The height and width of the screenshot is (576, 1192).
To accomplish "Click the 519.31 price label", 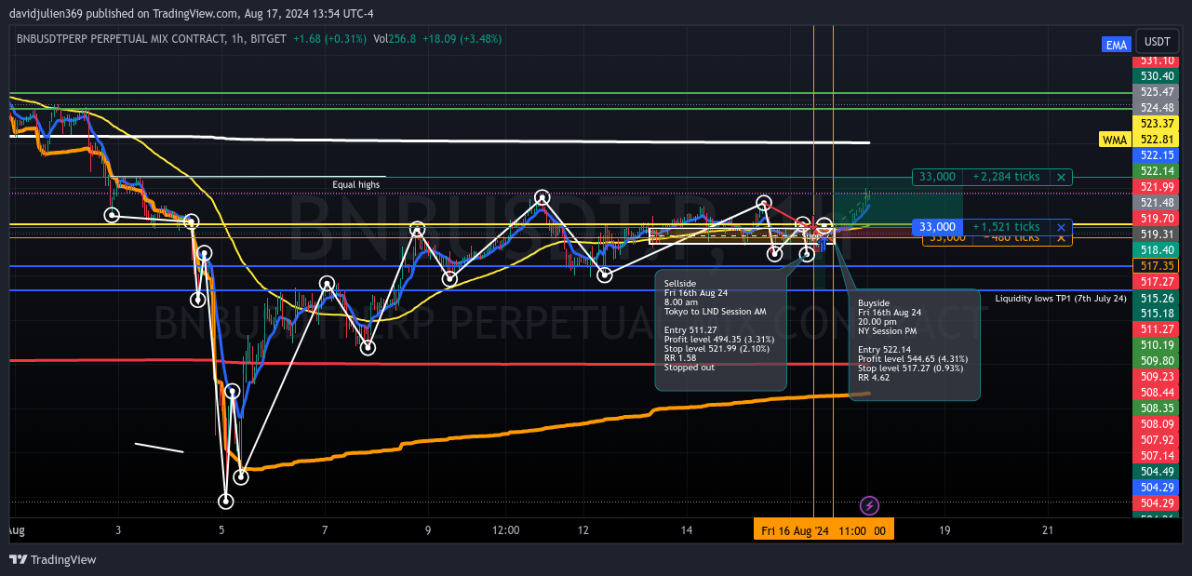I will (1157, 234).
